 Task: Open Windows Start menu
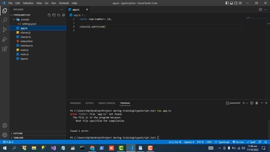(x=5, y=148)
